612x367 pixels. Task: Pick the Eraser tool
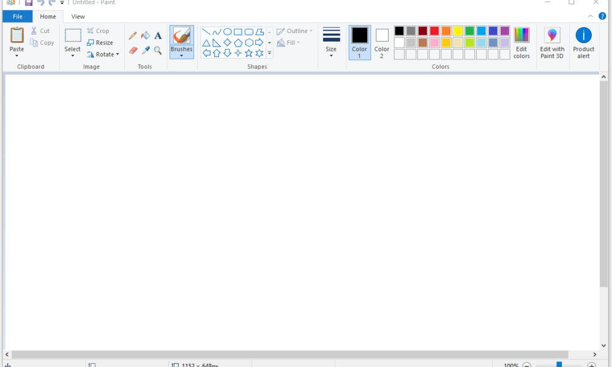(x=132, y=50)
